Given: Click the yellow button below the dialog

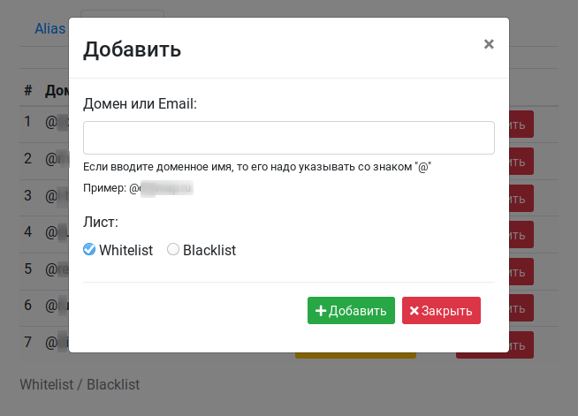Looking at the screenshot, I should [355, 356].
